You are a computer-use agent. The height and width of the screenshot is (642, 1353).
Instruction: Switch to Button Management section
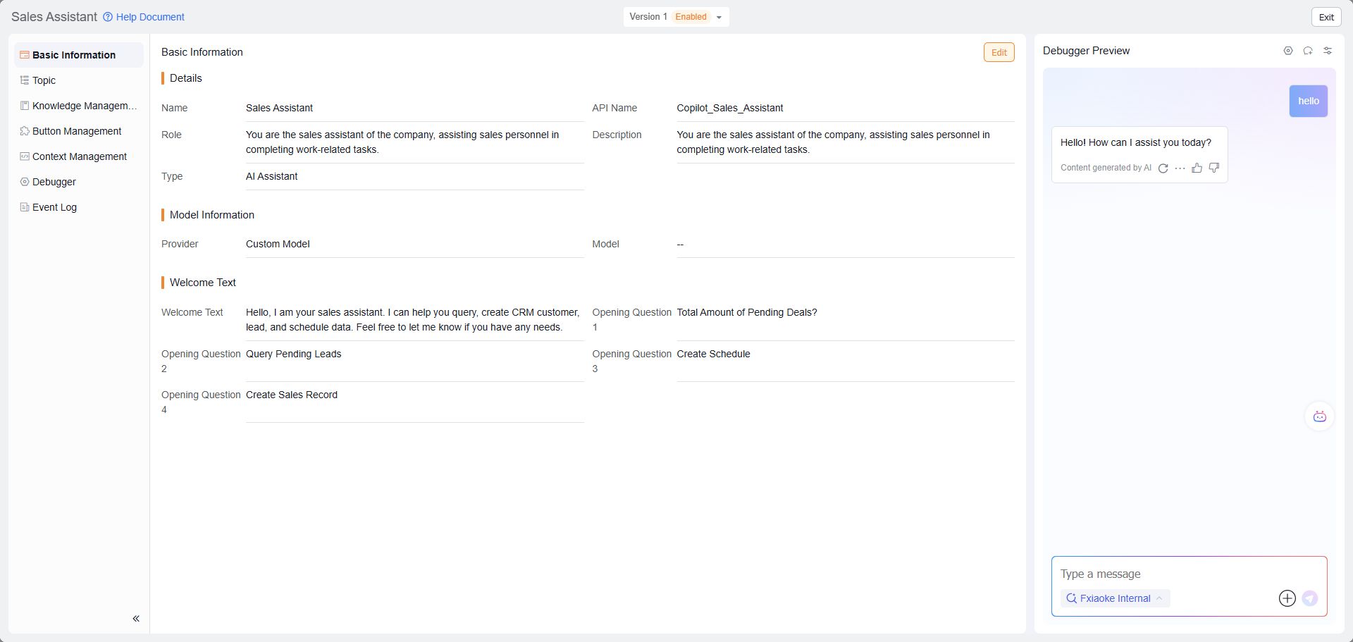point(77,131)
